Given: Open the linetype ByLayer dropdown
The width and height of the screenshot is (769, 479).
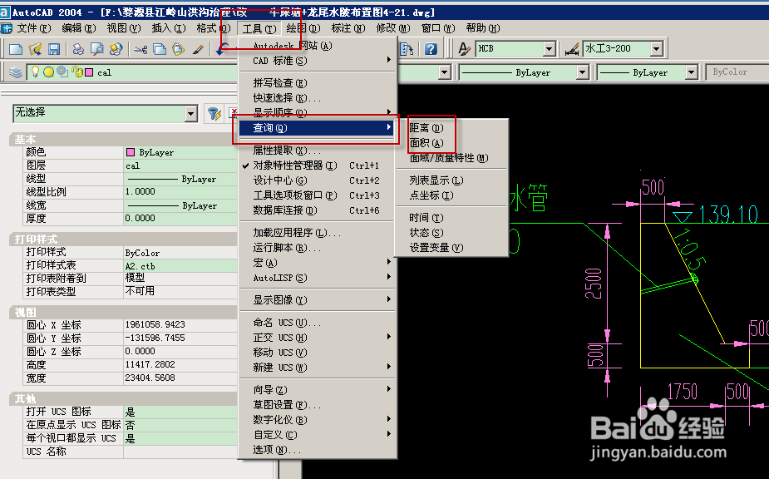Looking at the screenshot, I should point(582,72).
